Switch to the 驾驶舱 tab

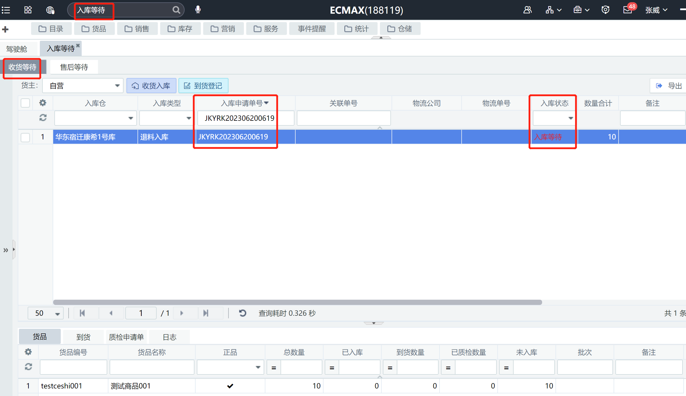17,49
